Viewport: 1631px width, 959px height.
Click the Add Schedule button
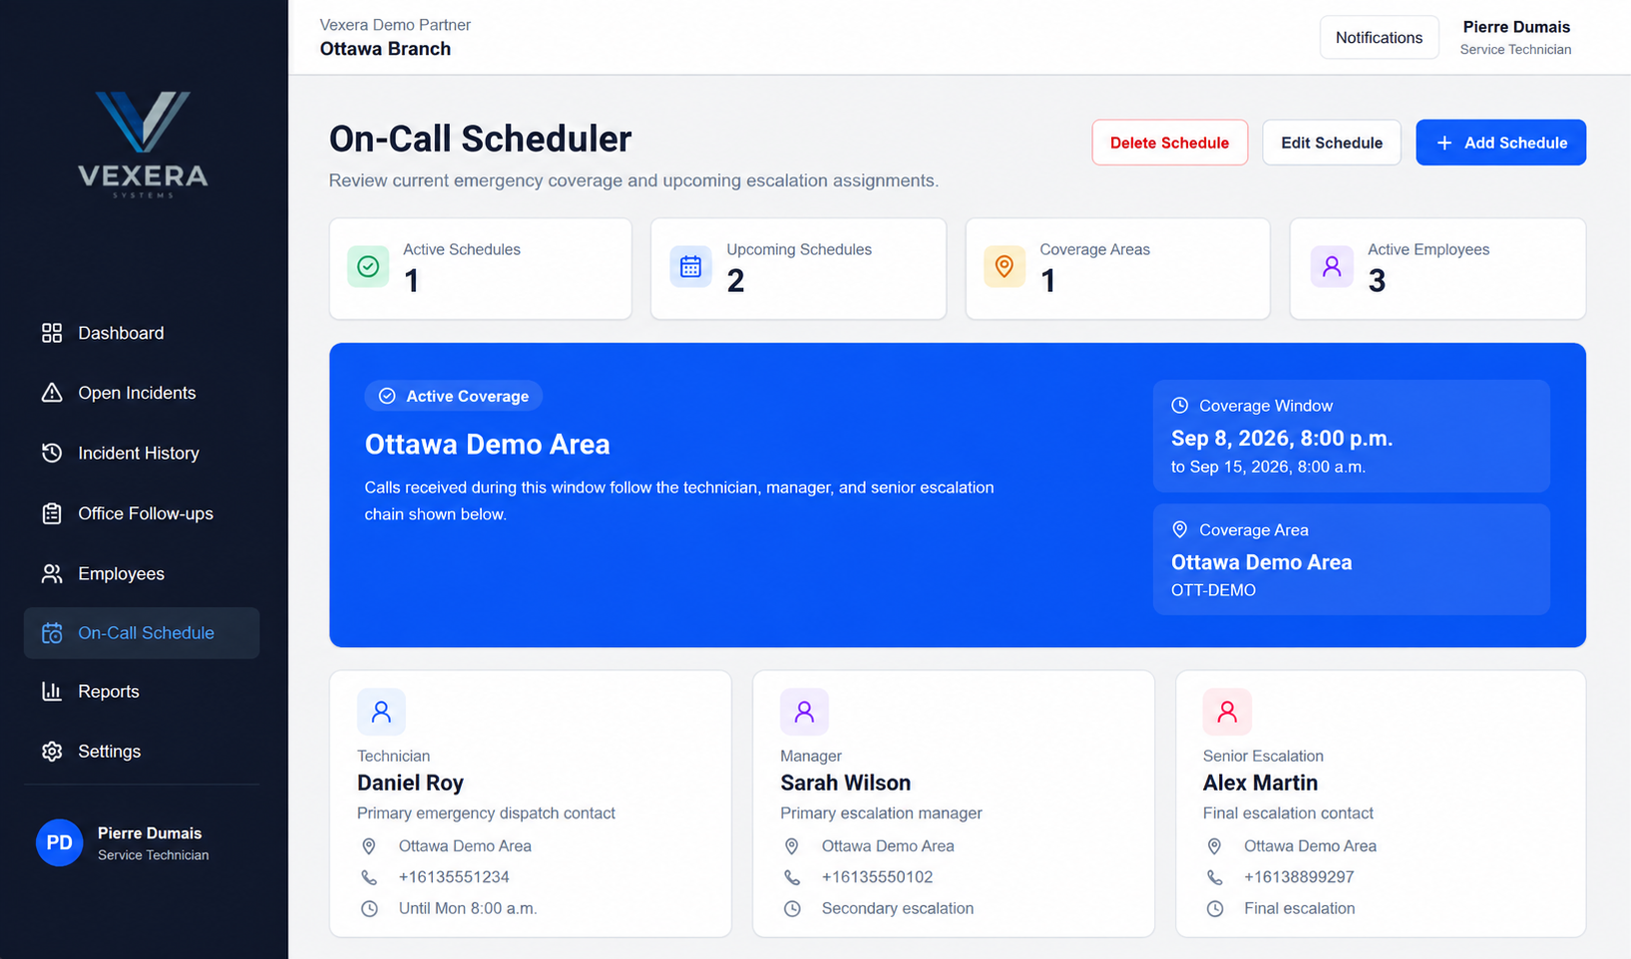click(x=1500, y=143)
